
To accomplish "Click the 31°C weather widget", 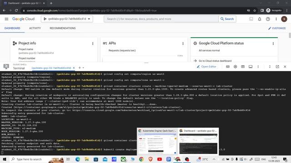I will 202,159.
